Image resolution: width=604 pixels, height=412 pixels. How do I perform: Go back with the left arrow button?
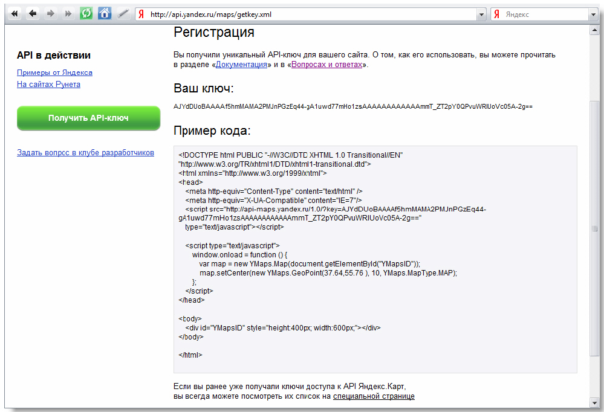[x=33, y=14]
